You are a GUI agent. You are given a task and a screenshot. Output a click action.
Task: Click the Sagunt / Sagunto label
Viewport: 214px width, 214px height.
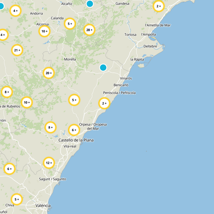point(52,179)
